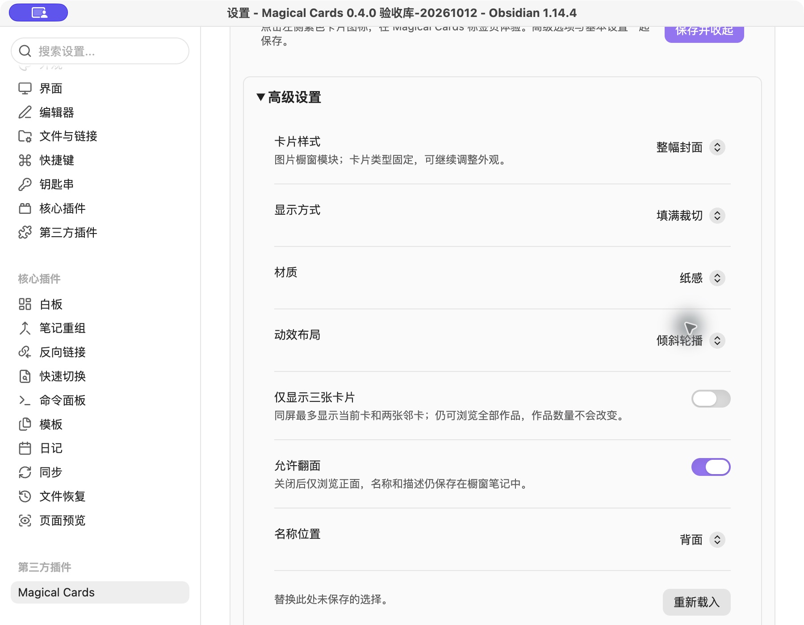Open the 文件恢复 plugin settings
This screenshot has width=804, height=625.
[x=100, y=496]
